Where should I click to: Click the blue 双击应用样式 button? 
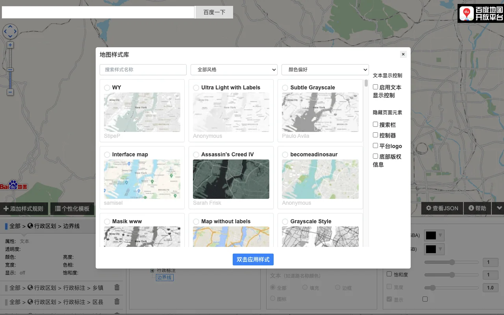click(253, 259)
